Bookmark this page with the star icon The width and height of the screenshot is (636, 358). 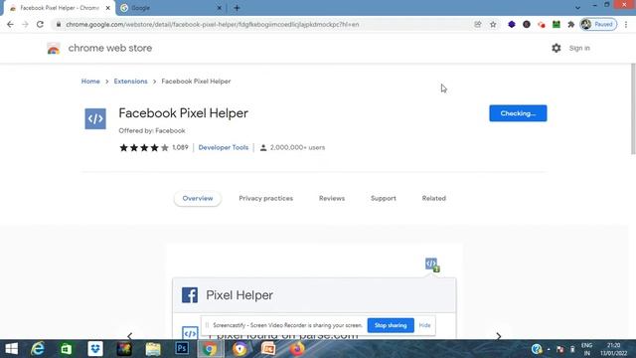(x=493, y=24)
